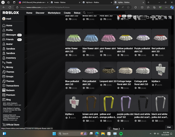Open the Leopard skirt 3.0 link
The height and width of the screenshot is (137, 175).
(x=108, y=81)
